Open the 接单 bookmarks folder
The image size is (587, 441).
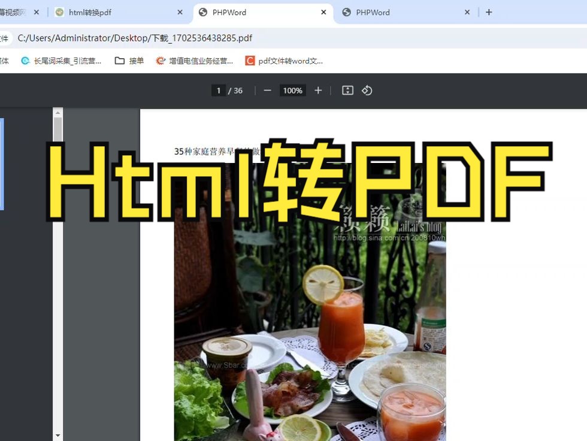pyautogui.click(x=129, y=61)
